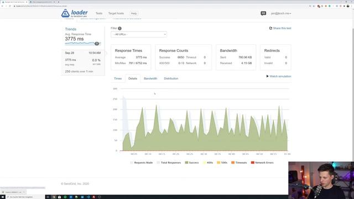
Task: Open the All URLs filter dropdown
Action: click(139, 34)
